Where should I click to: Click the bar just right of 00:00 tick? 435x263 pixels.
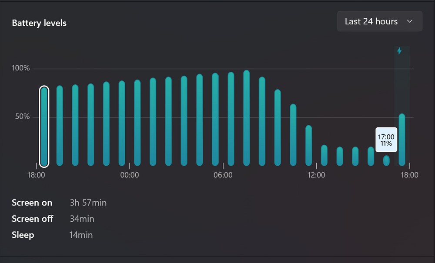click(x=137, y=123)
